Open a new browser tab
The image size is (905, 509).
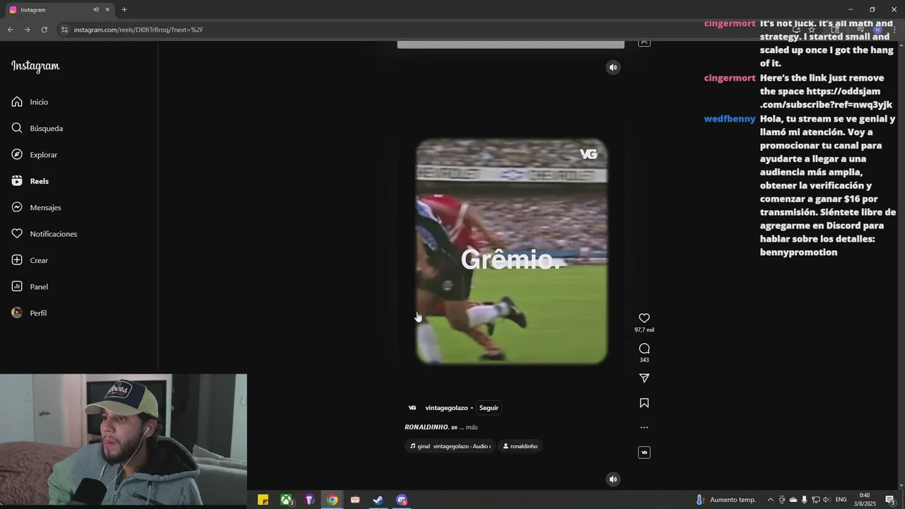coord(124,10)
